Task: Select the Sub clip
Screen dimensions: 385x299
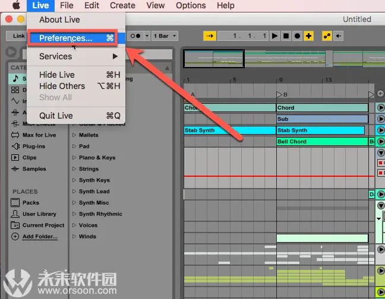Action: click(x=323, y=119)
